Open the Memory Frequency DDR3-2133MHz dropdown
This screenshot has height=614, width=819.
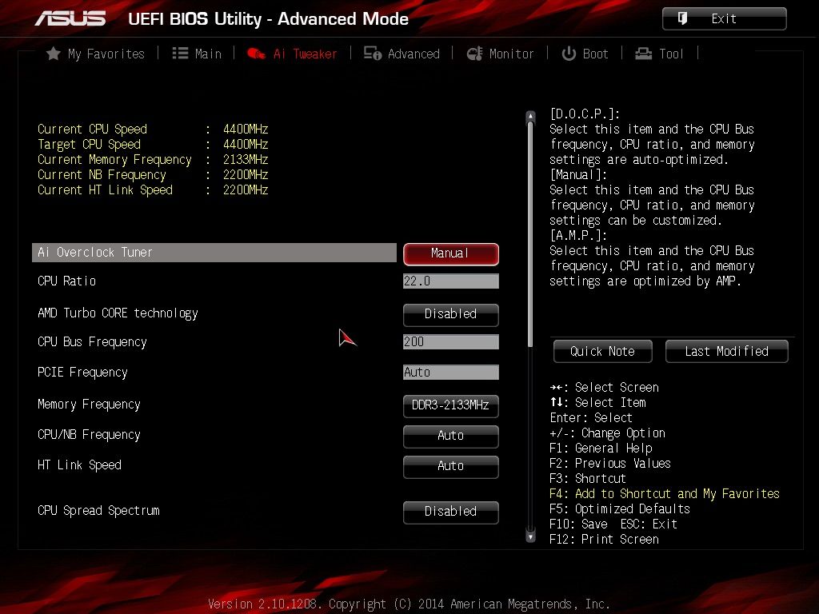pos(451,405)
